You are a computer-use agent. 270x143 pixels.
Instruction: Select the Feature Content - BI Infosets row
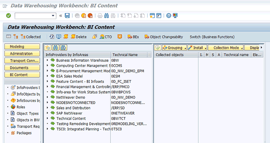click(80, 81)
